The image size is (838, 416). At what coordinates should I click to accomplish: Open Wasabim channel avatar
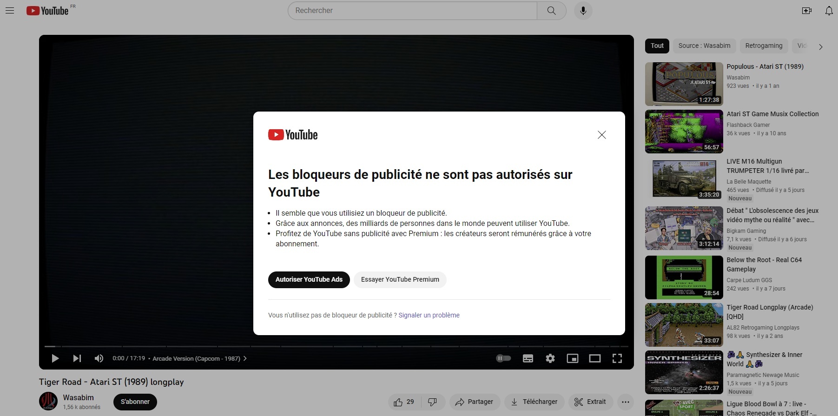click(x=48, y=401)
